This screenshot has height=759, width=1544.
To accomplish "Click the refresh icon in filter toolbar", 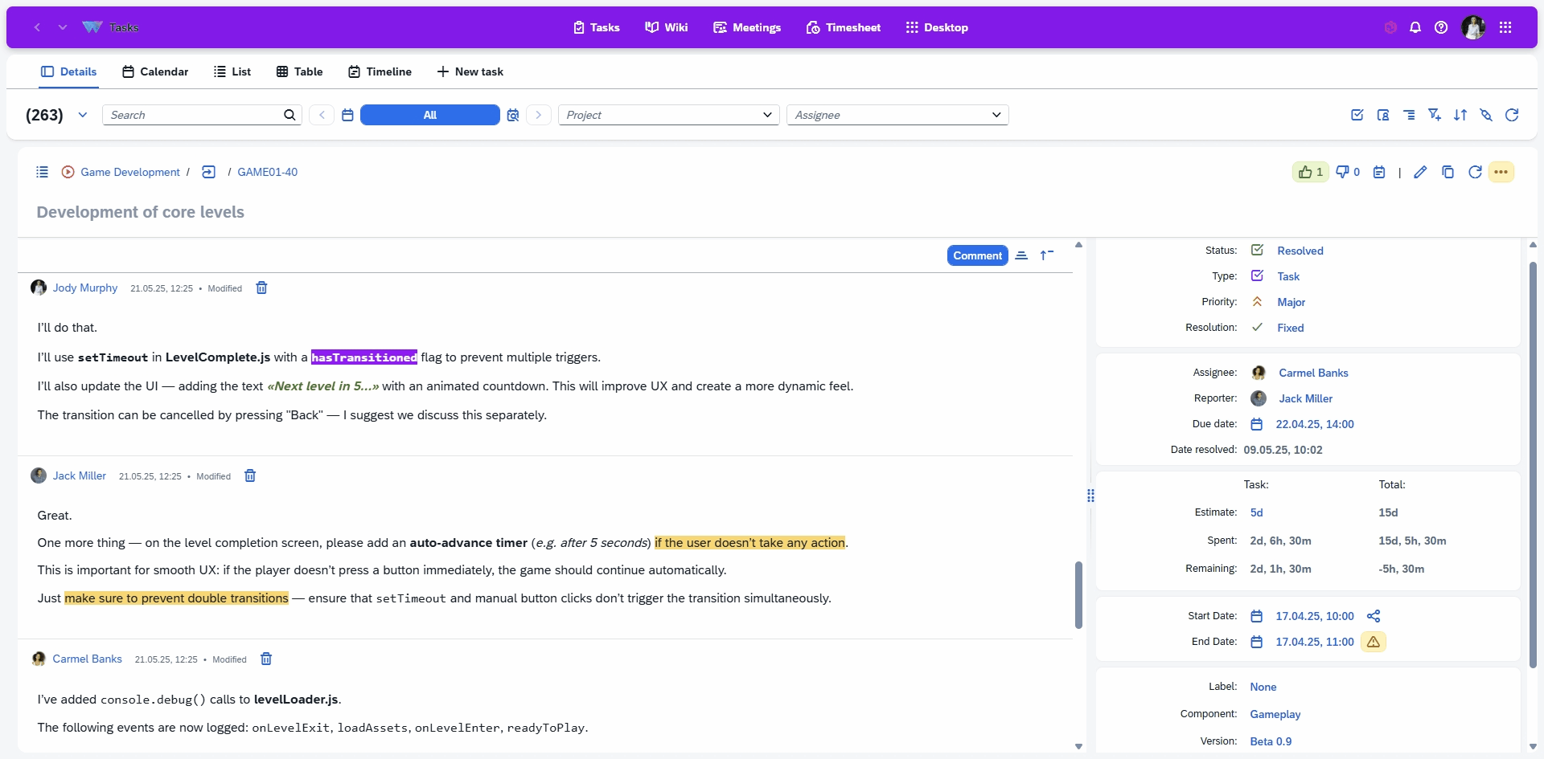I will 1512,115.
